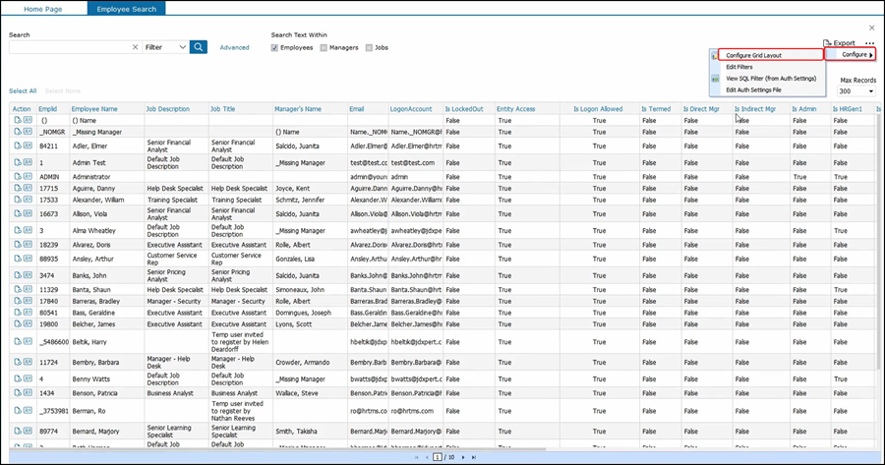This screenshot has height=465, width=885.
Task: Open the Advanced search link
Action: pos(234,47)
